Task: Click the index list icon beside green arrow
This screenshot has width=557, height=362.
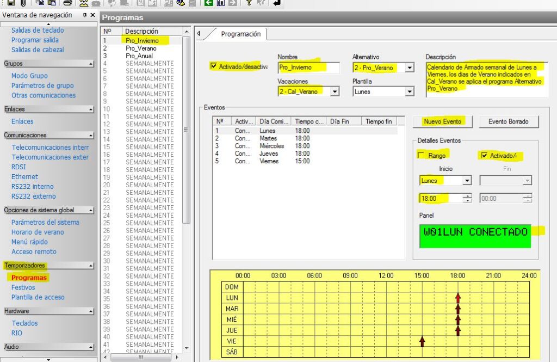Action: tap(221, 3)
